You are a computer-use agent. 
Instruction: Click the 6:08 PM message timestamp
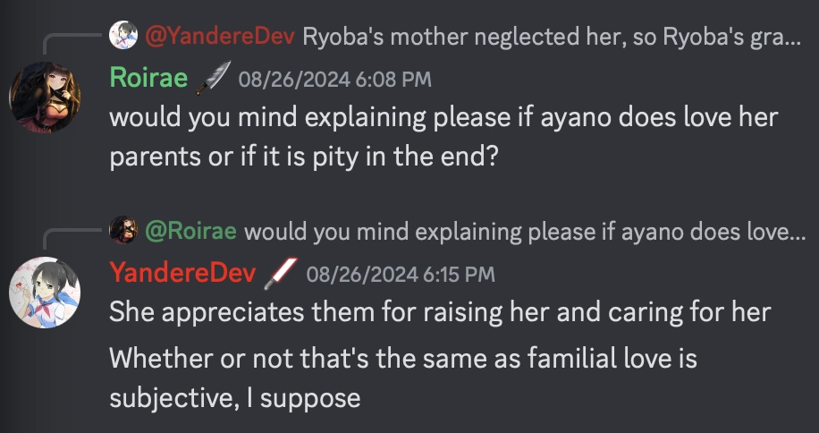click(x=334, y=80)
